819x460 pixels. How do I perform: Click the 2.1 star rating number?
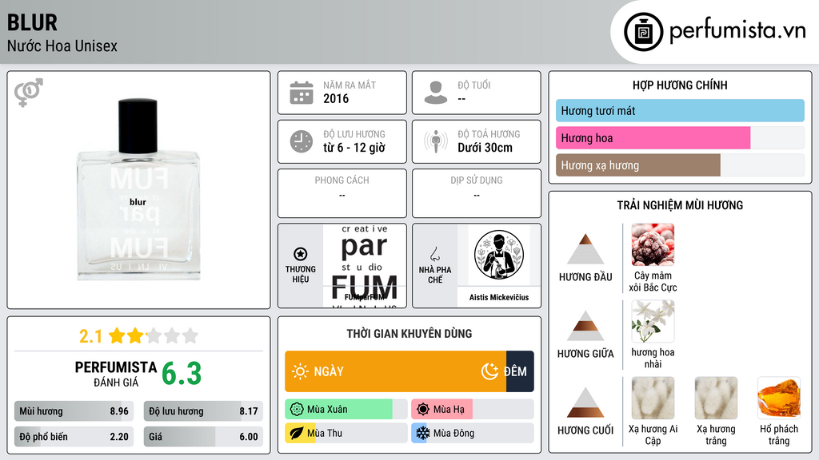point(90,336)
